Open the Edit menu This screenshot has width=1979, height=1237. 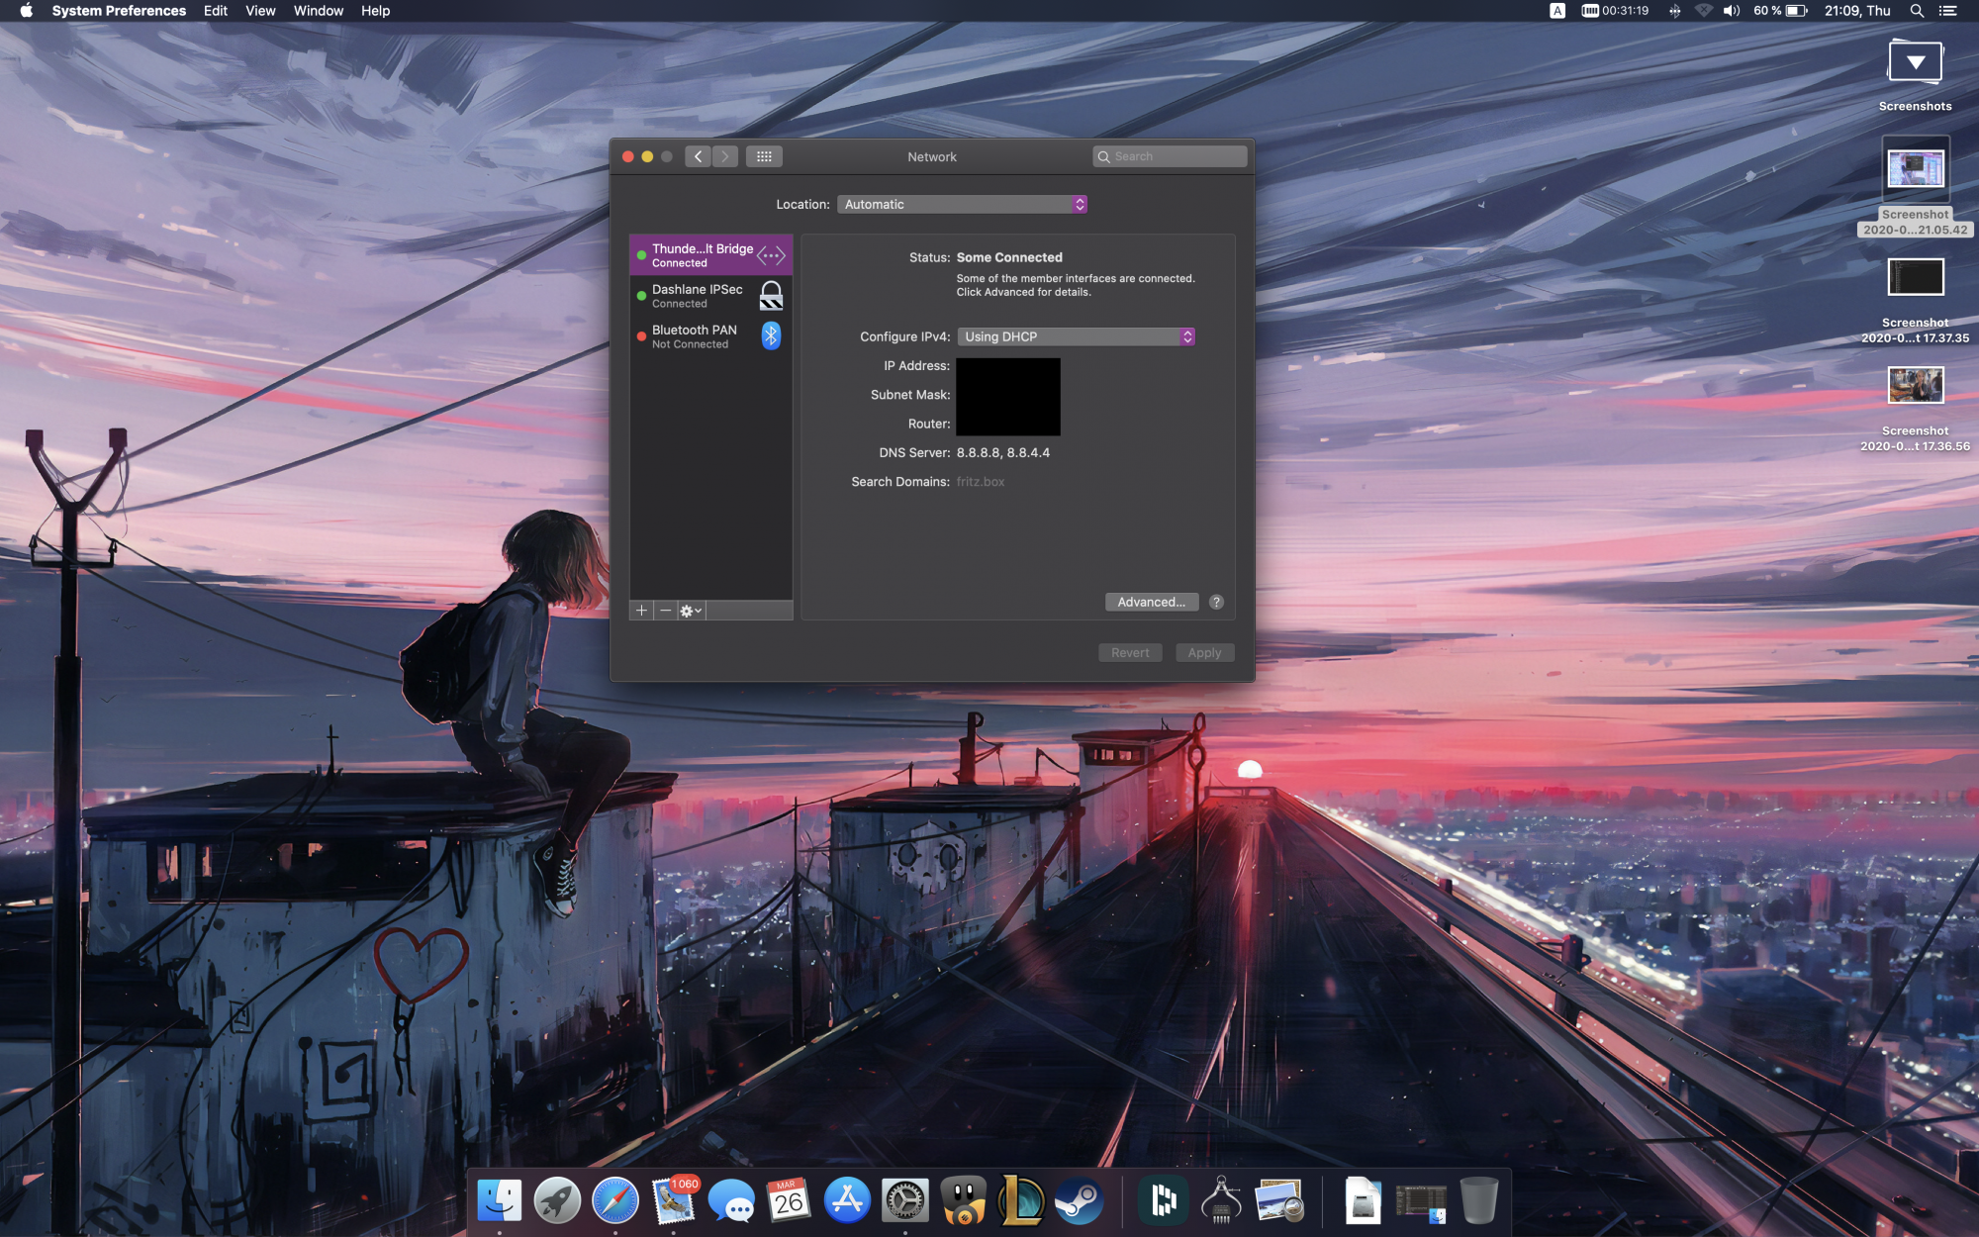[216, 11]
